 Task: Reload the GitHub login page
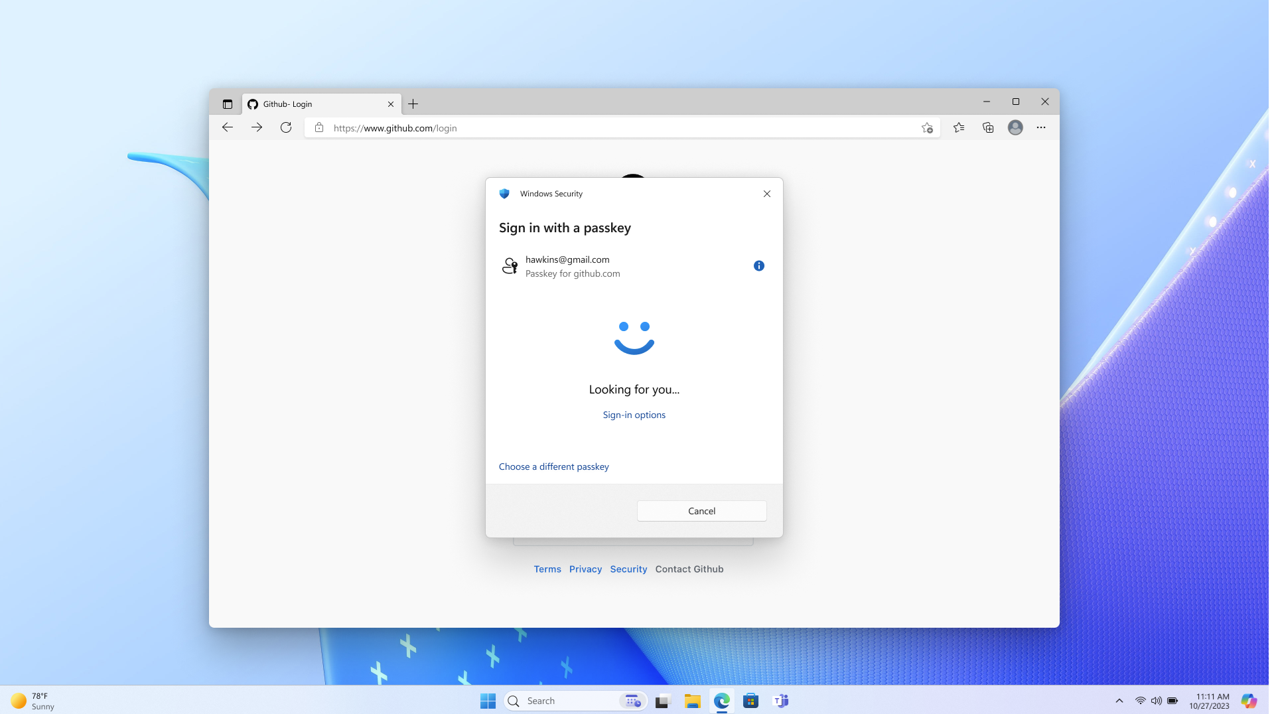point(285,127)
